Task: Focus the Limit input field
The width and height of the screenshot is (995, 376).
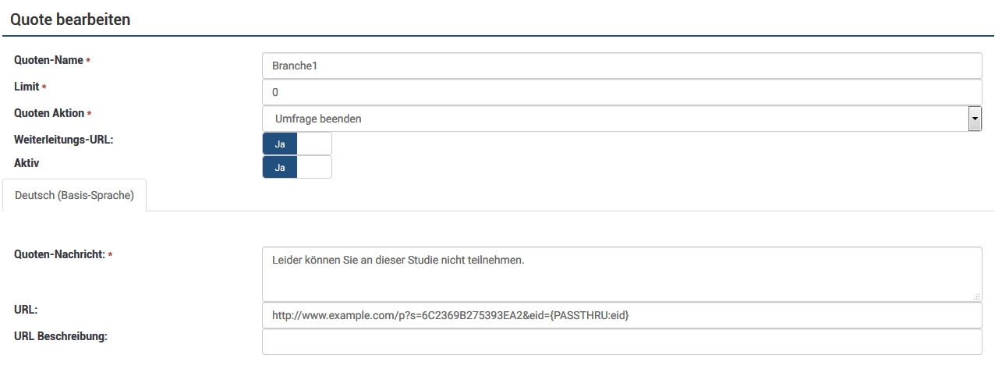Action: (x=621, y=92)
